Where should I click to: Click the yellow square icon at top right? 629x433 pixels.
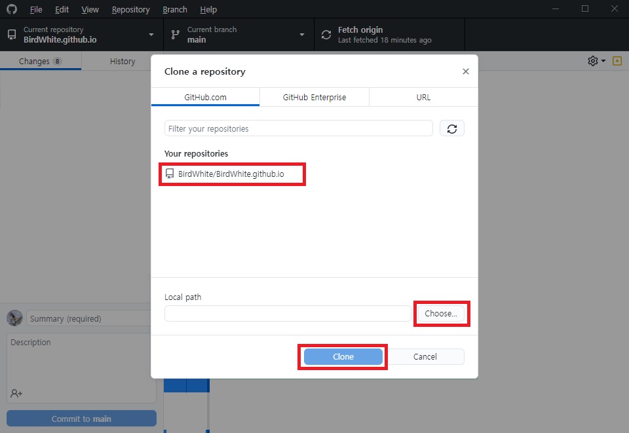tap(617, 61)
